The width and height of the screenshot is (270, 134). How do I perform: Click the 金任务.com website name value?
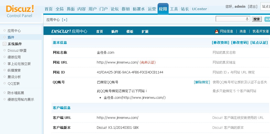tap(105, 53)
